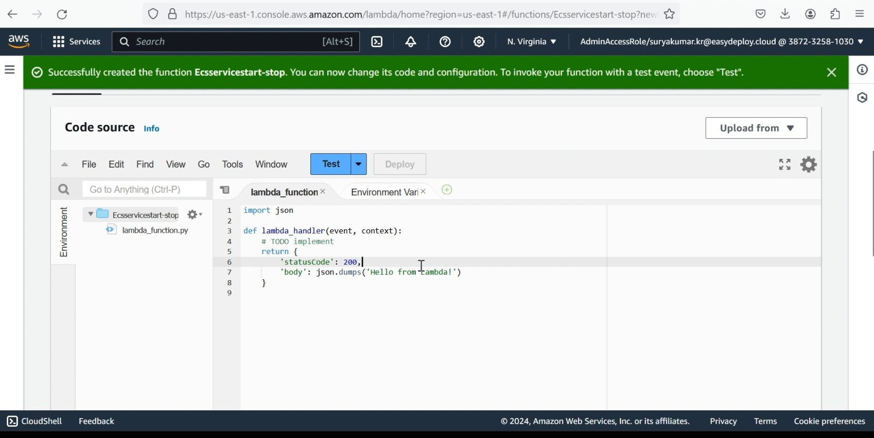This screenshot has height=438, width=874.
Task: Open the Privacy link
Action: click(x=724, y=422)
